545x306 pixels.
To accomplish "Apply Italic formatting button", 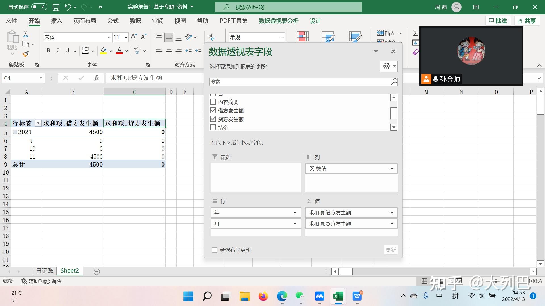I will click(x=58, y=51).
